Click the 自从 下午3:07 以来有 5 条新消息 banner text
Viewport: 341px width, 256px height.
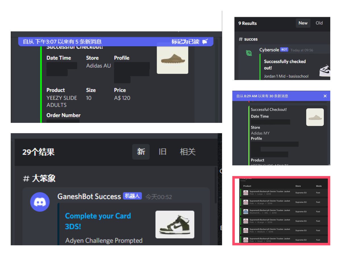click(62, 42)
